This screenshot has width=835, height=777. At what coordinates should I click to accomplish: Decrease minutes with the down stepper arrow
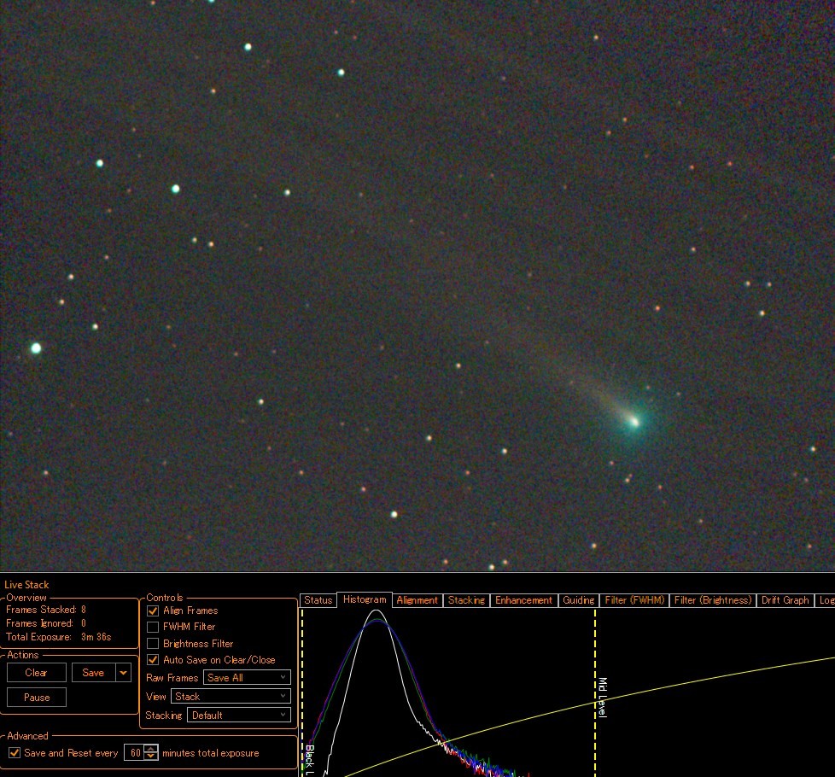[151, 757]
